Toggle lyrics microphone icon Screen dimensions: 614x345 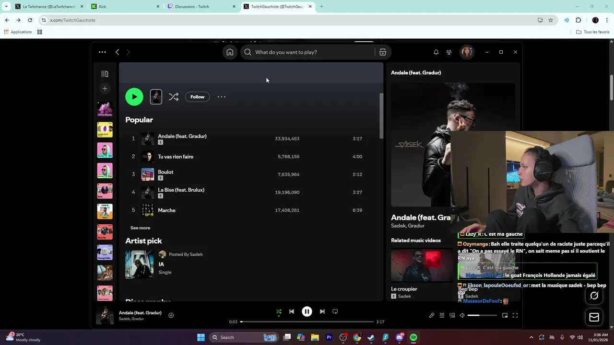point(432,315)
